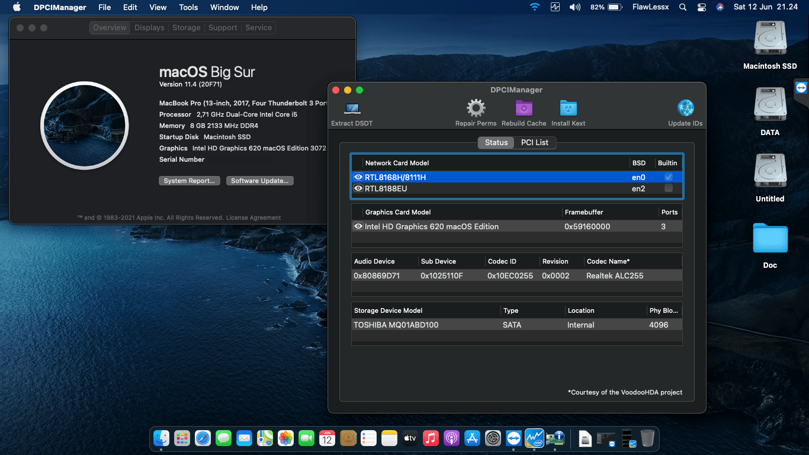Viewport: 809px width, 455px height.
Task: Open Launchpad in the Dock
Action: pyautogui.click(x=182, y=438)
